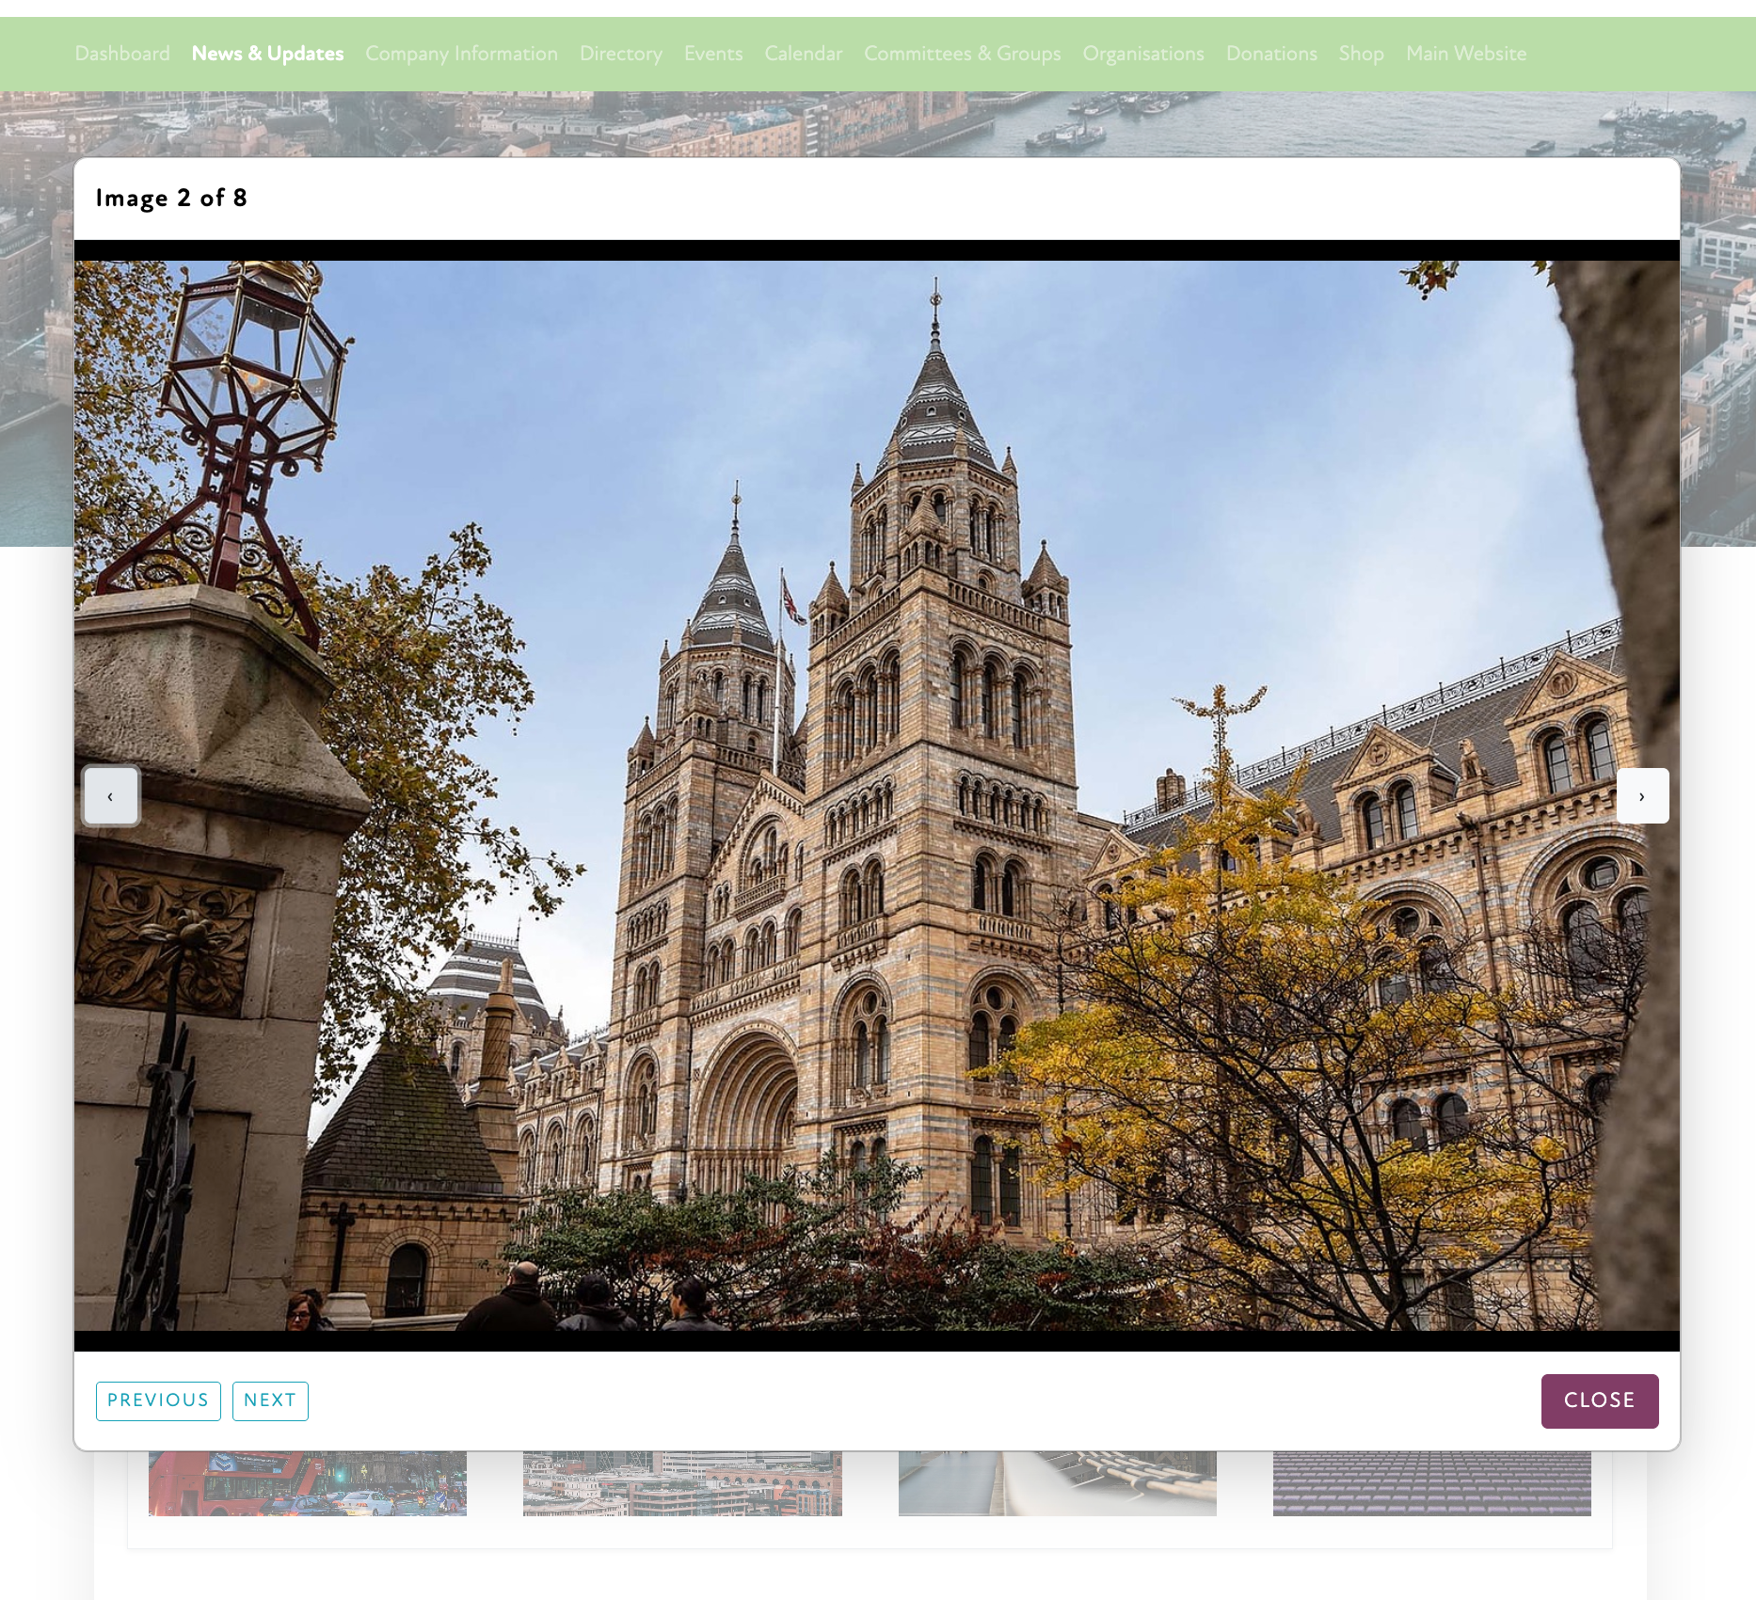Select the city rooftops thumbnail

pyautogui.click(x=682, y=1483)
